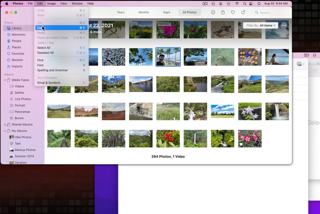The height and width of the screenshot is (214, 320).
Task: Open Places in the sidebar
Action: (x=16, y=47)
